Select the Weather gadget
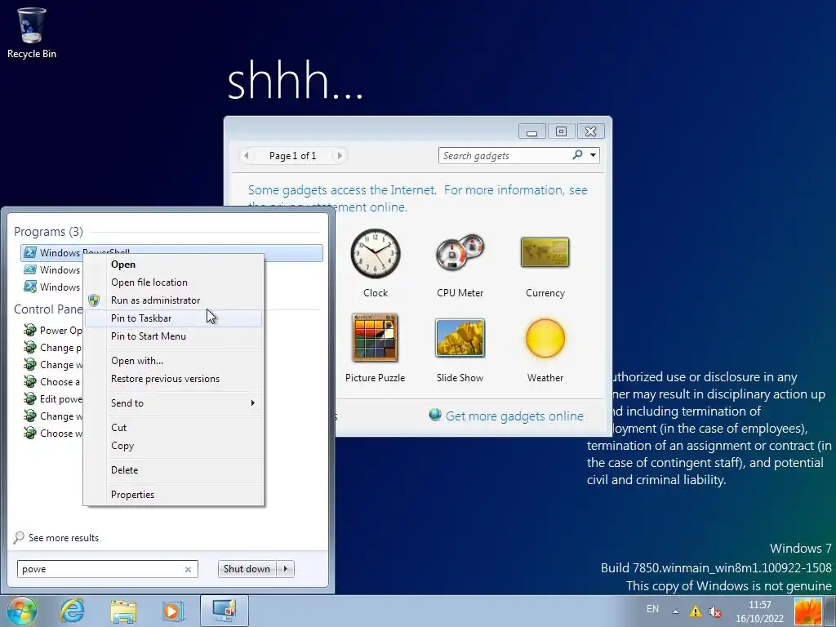The height and width of the screenshot is (627, 836). click(545, 349)
